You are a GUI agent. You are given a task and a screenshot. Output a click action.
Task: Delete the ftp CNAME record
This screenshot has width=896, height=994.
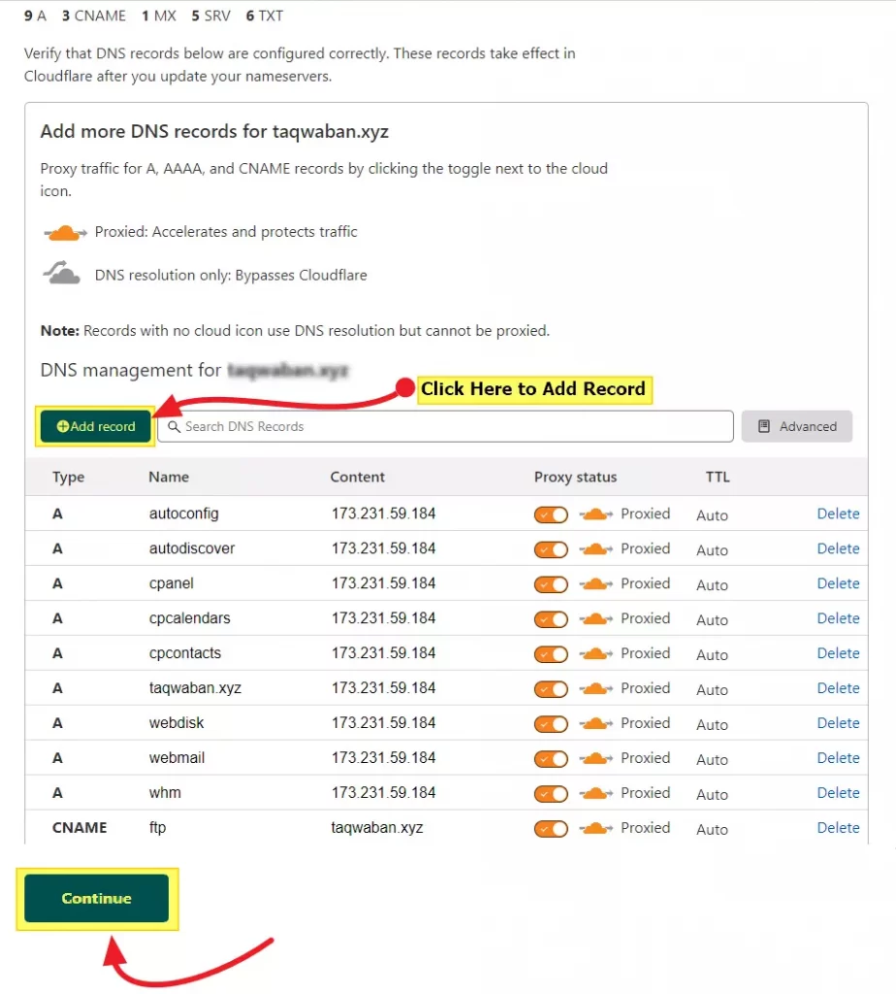(838, 827)
